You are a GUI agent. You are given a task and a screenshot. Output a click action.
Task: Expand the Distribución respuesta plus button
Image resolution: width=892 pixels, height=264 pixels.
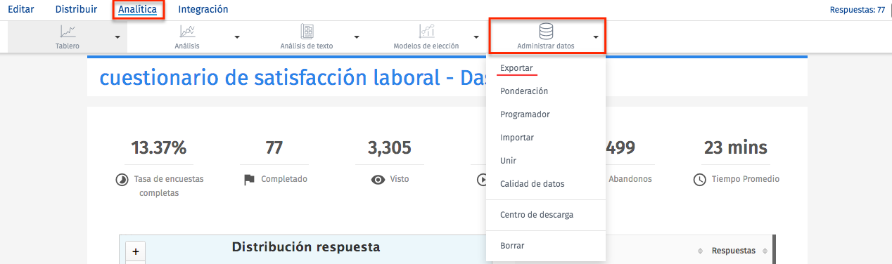pos(135,251)
